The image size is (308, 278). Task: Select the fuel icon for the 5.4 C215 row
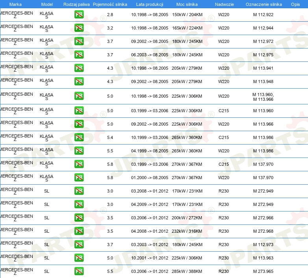[x=79, y=137]
